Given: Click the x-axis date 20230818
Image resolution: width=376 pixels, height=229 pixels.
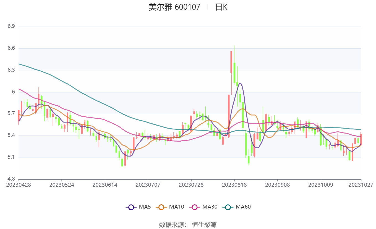Looking at the screenshot, I should point(234,185).
